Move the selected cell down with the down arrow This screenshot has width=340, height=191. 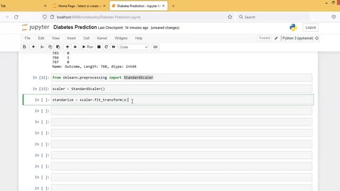(x=75, y=47)
